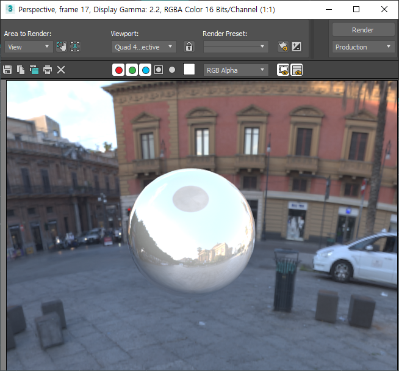This screenshot has height=371, width=399.
Task: Toggle the UI panel display icon
Action: 297,70
